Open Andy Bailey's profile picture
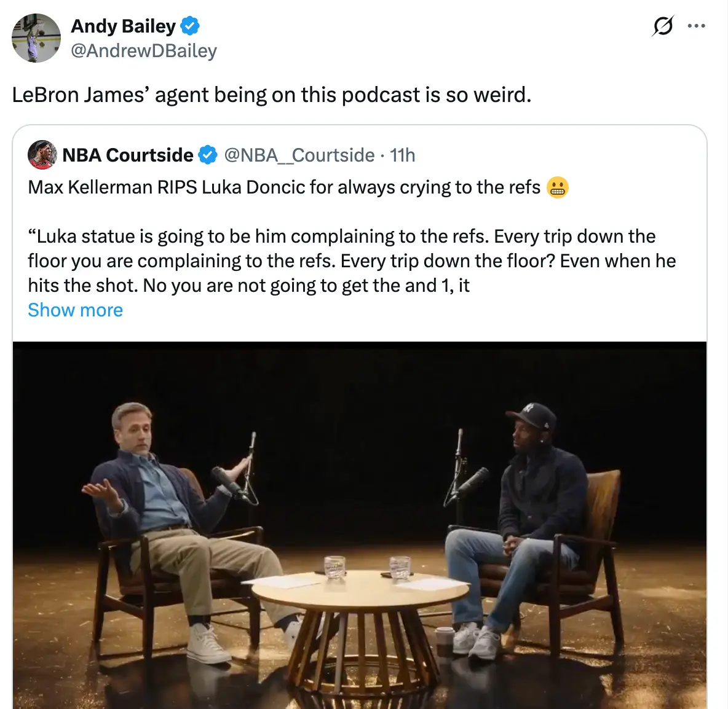Screen dimensions: 728x709 pyautogui.click(x=36, y=38)
